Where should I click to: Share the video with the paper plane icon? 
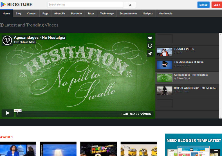[x=150, y=53]
